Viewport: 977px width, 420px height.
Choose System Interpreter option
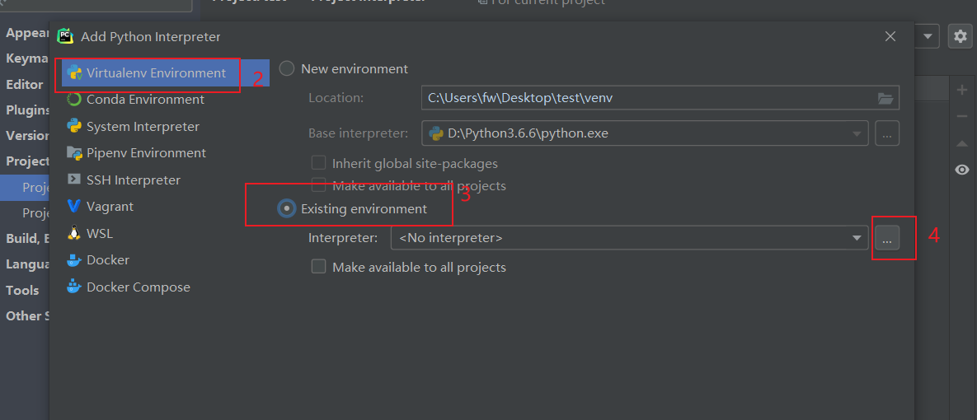tap(143, 126)
